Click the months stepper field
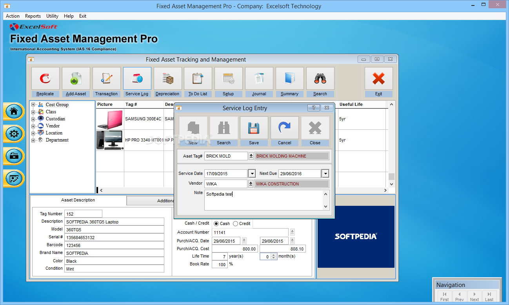 click(x=268, y=256)
